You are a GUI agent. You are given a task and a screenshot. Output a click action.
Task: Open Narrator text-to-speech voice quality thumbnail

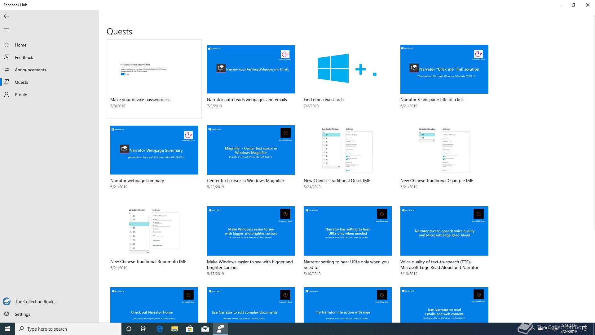click(x=444, y=231)
